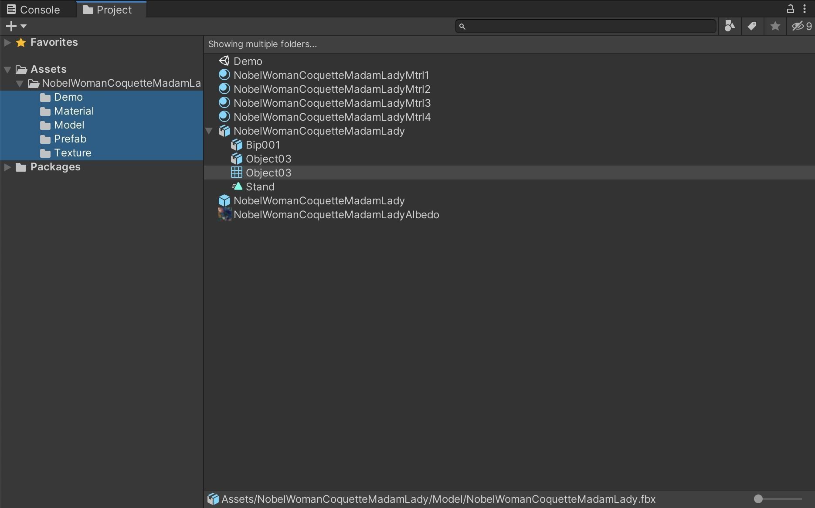This screenshot has height=508, width=815.
Task: Open Search by Type filter
Action: (730, 27)
